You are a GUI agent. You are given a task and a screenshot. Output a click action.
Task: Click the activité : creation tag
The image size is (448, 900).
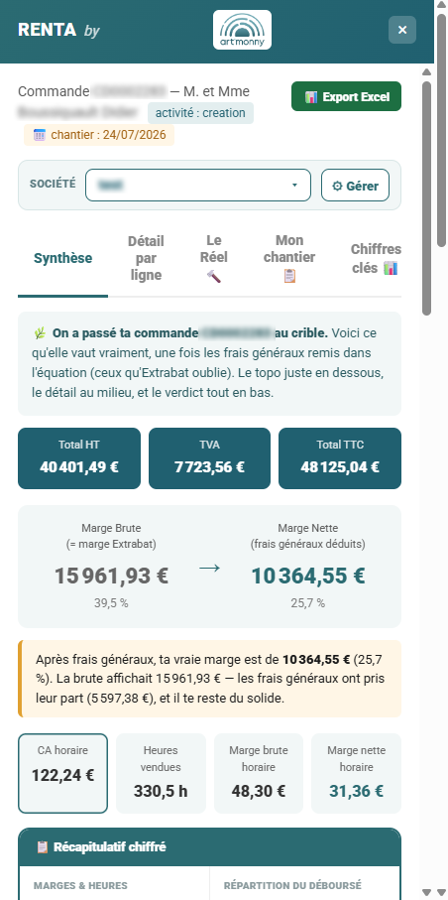click(200, 113)
